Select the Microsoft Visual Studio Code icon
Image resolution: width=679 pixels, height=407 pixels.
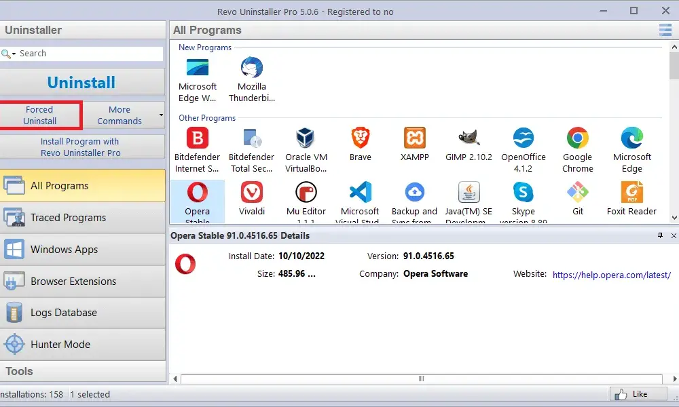click(361, 192)
